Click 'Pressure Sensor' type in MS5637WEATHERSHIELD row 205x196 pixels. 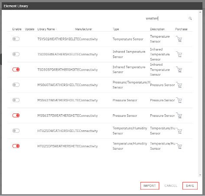[125, 100]
